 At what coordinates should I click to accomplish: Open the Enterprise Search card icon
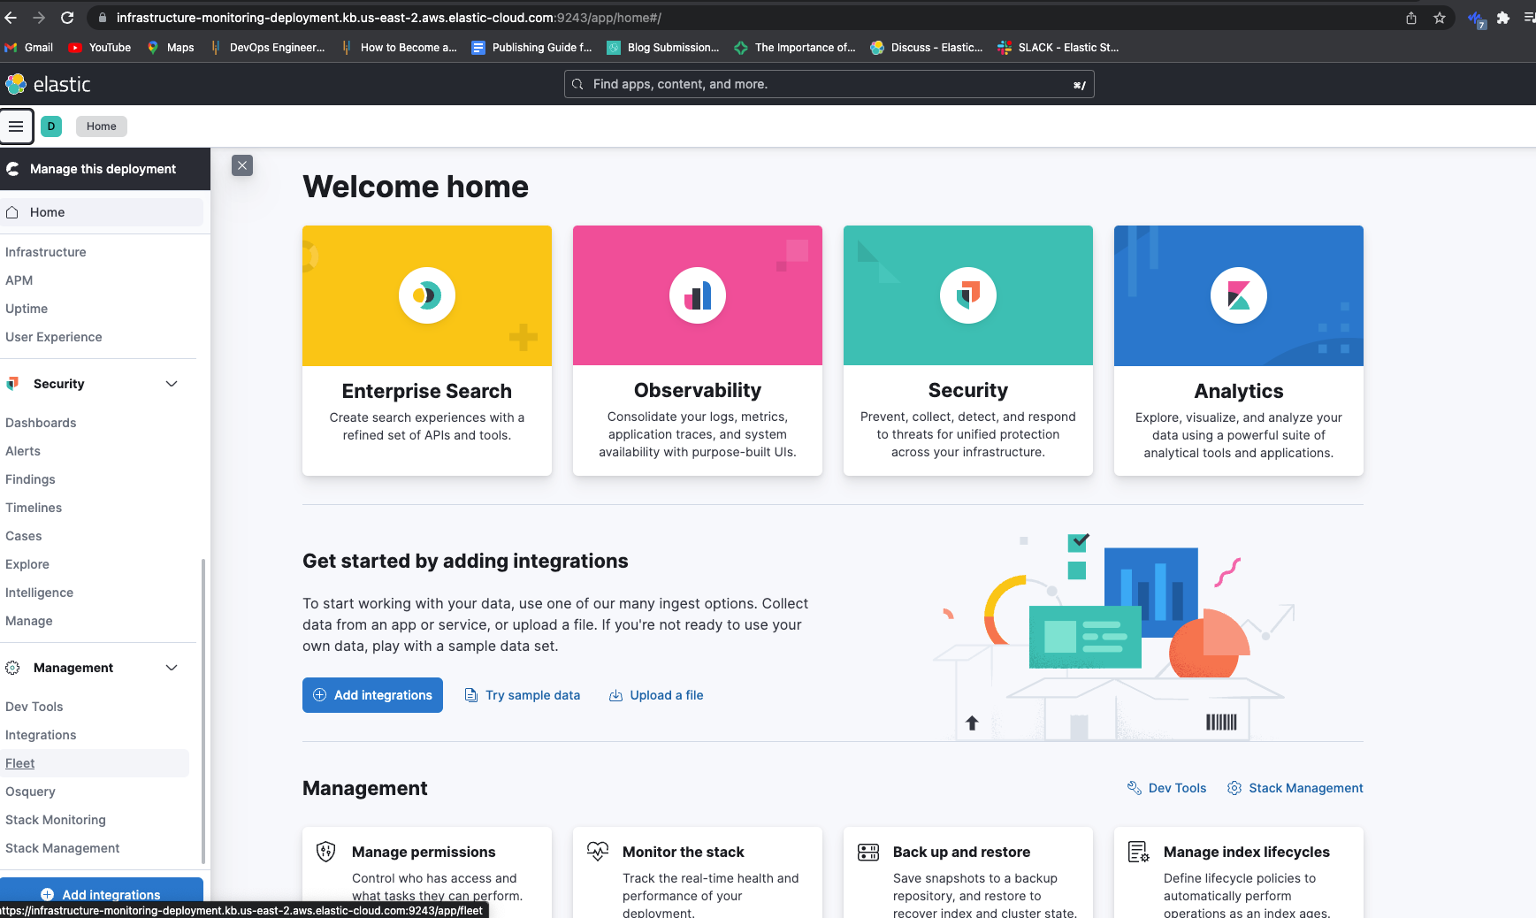427,295
